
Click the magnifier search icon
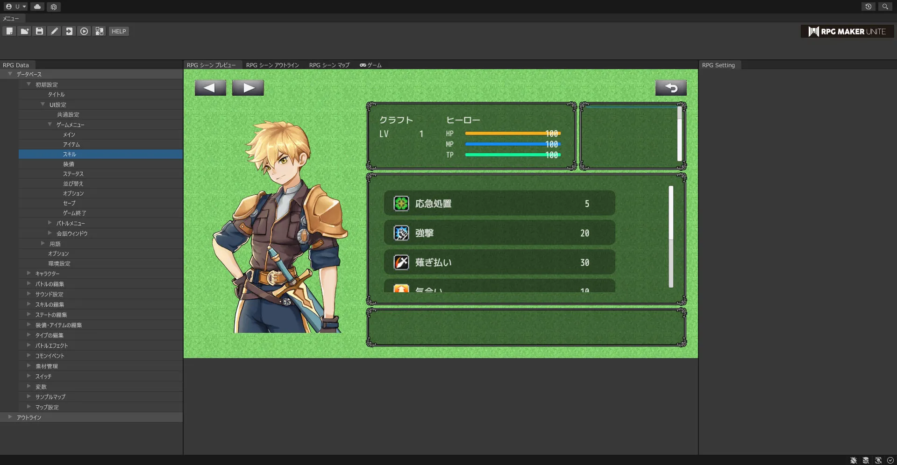[885, 7]
